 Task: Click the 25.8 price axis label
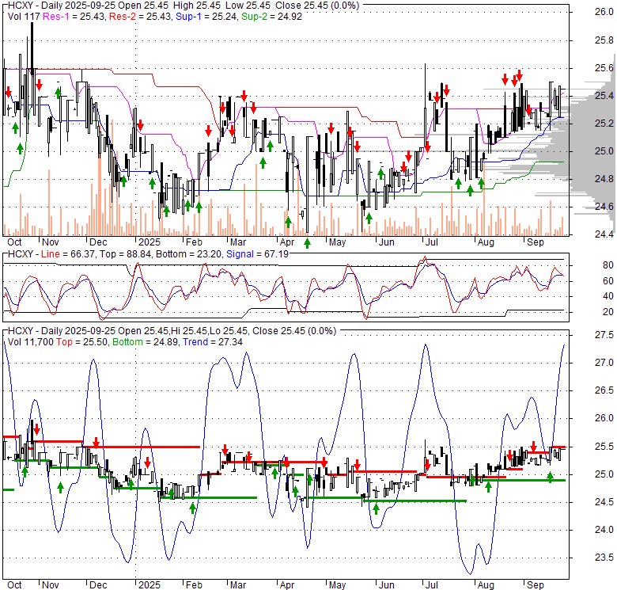coord(604,40)
